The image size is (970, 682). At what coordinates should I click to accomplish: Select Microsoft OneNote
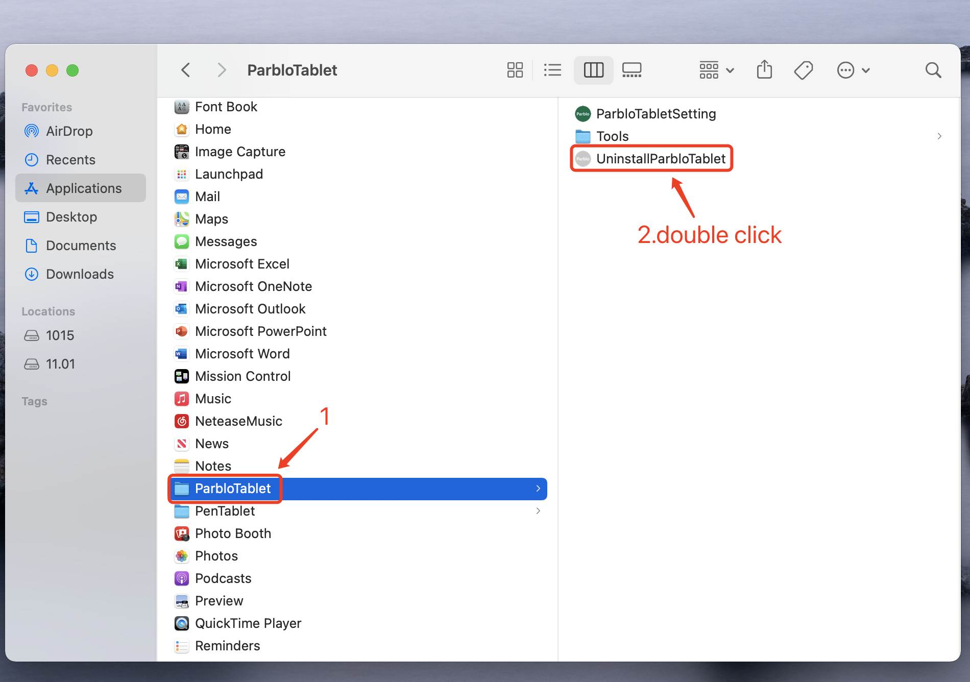point(358,286)
